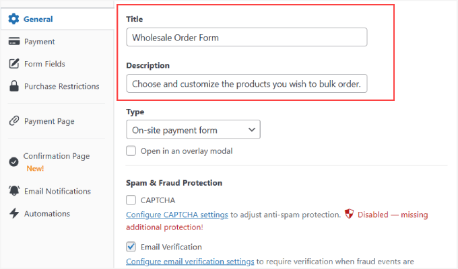Click the General gear icon
Viewport: 458px width, 269px height.
(13, 19)
